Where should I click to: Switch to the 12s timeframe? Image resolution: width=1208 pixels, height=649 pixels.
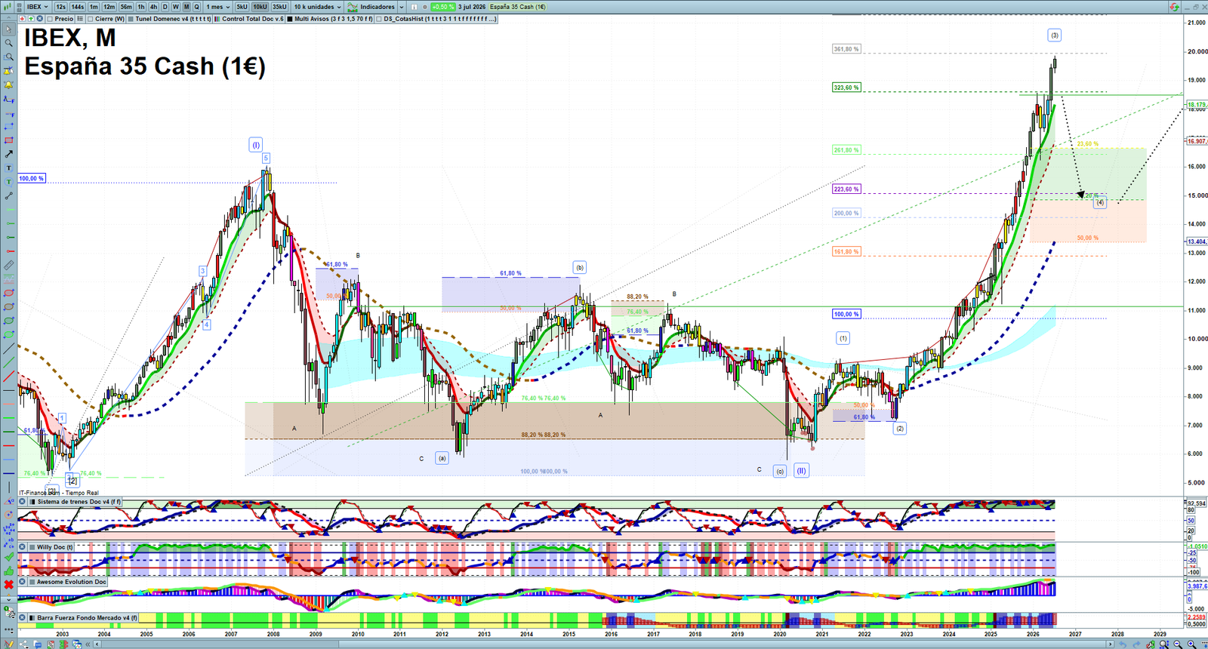click(60, 7)
